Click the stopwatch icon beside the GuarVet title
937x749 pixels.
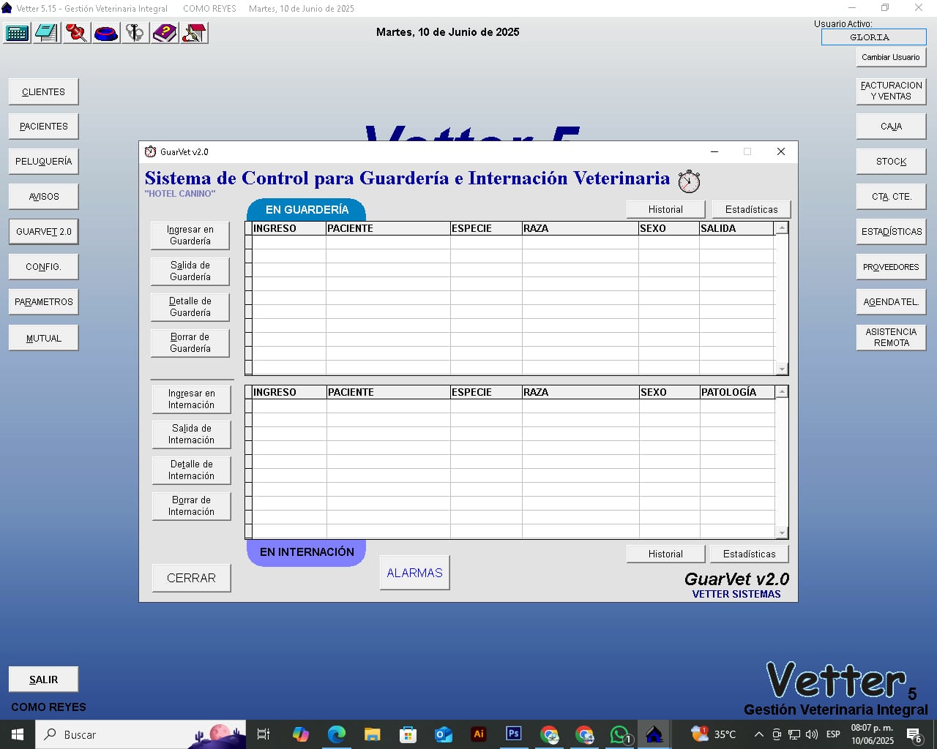[x=689, y=181]
